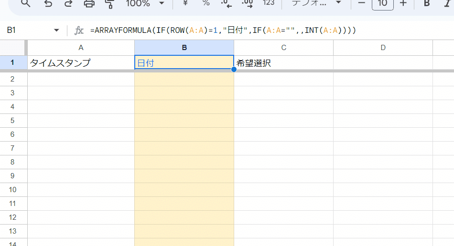Click the fill handle on cell B1
The image size is (454, 246).
(234, 69)
